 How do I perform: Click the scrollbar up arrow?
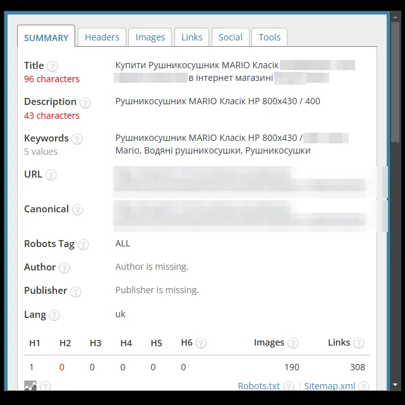(x=395, y=17)
